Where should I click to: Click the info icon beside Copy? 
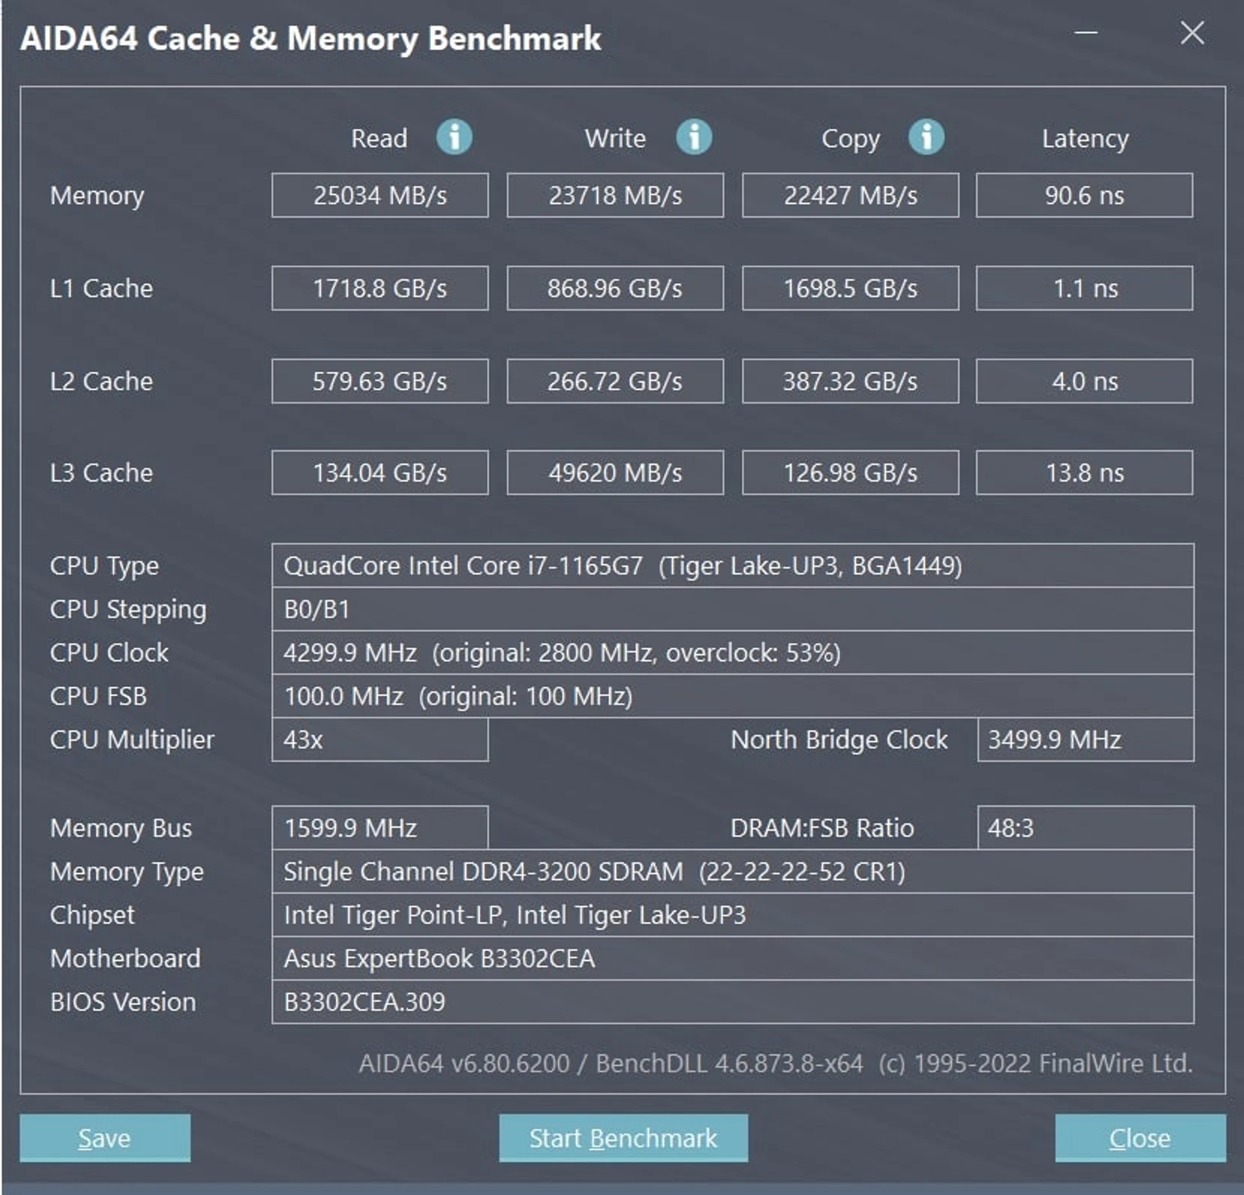(x=927, y=138)
